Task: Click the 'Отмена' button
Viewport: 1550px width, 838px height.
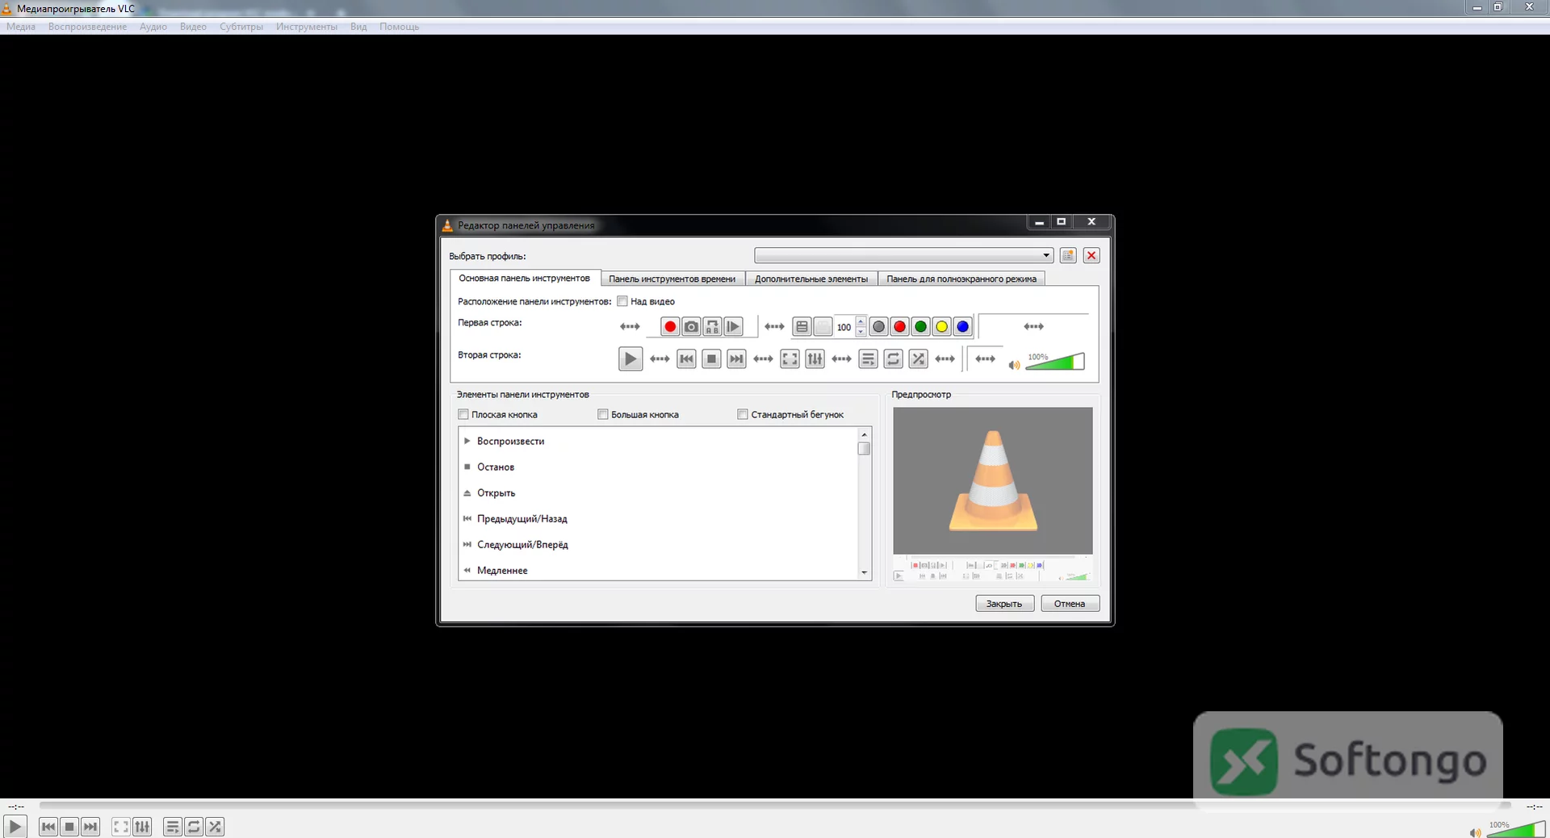Action: pos(1070,604)
